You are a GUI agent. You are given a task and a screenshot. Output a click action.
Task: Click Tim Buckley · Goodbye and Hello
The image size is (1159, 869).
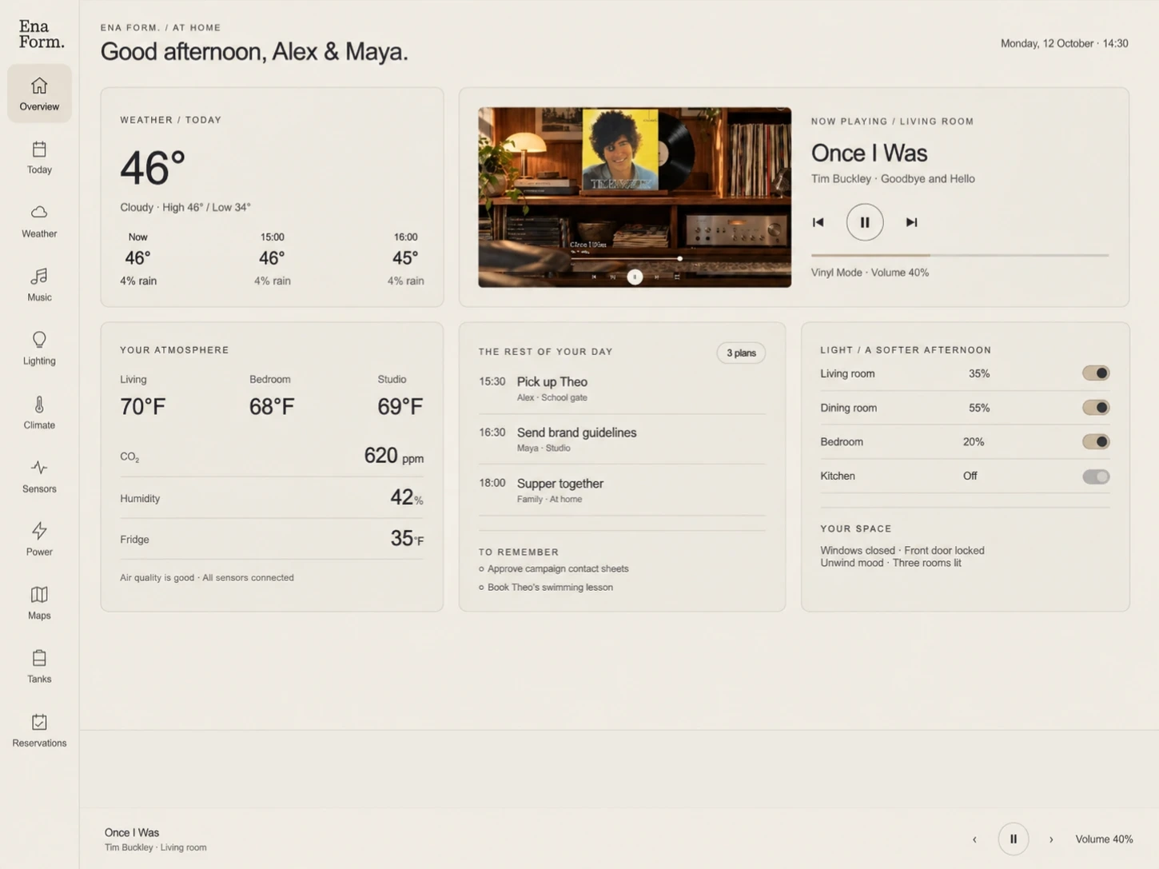(893, 179)
